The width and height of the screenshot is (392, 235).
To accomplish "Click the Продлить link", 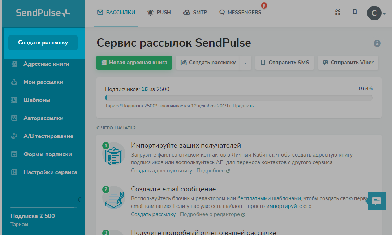I will [243, 106].
